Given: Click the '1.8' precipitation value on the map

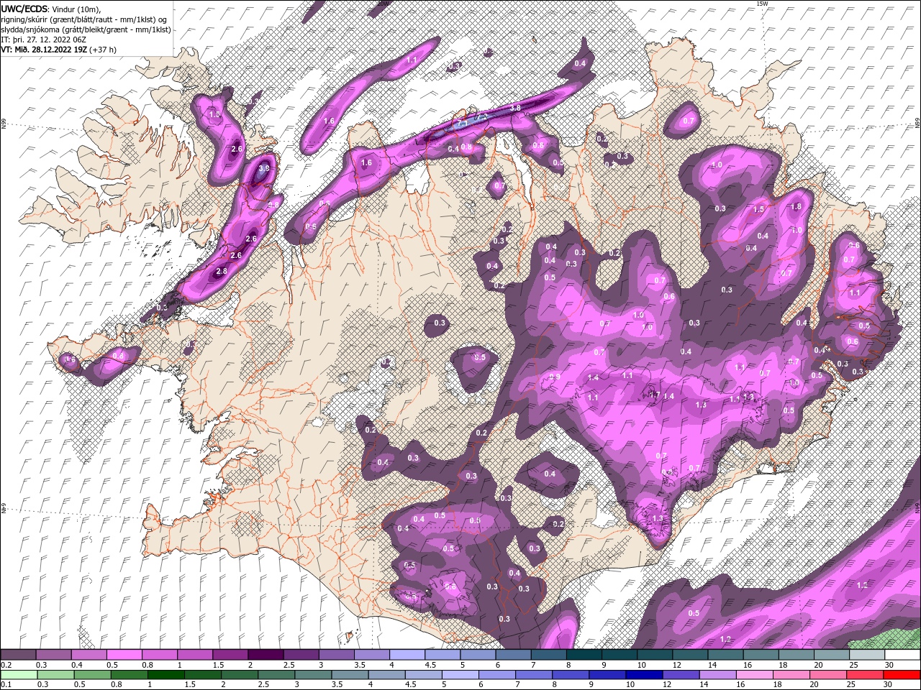Looking at the screenshot, I should (795, 206).
